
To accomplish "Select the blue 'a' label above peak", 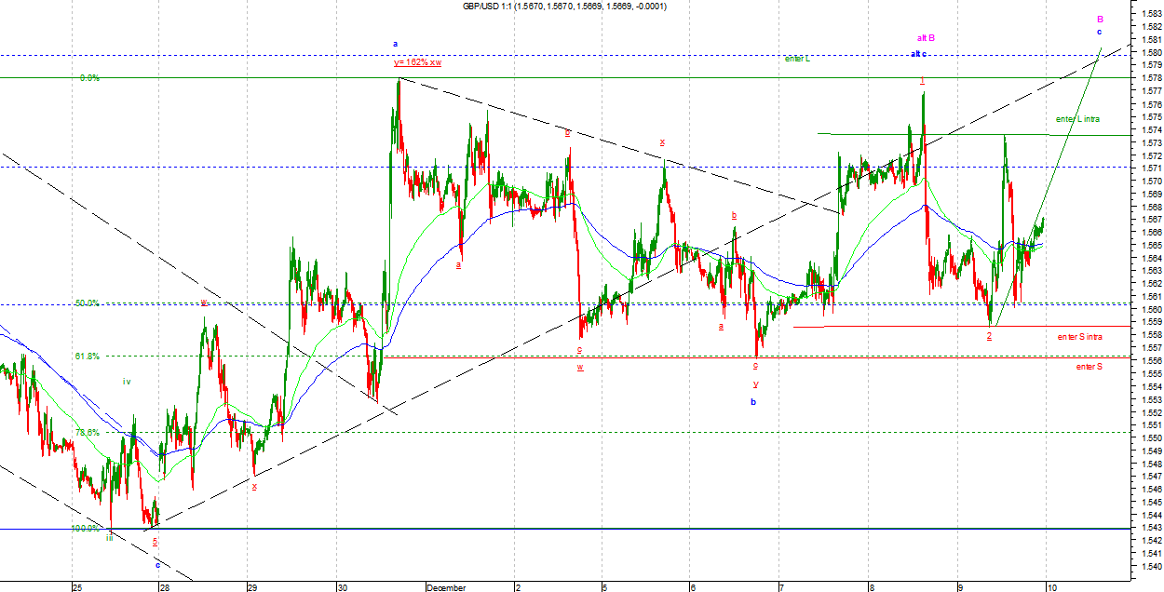I will coord(395,44).
